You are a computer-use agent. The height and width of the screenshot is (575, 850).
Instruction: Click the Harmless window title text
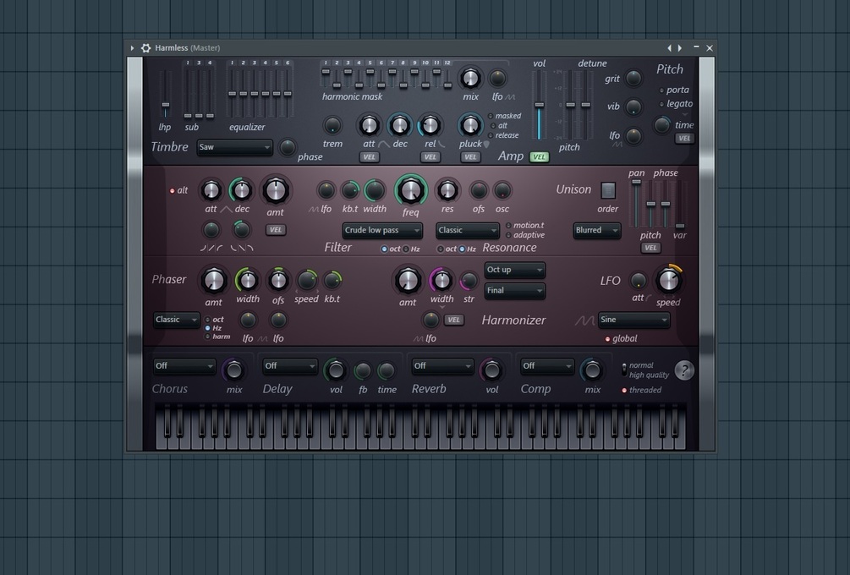[x=188, y=47]
